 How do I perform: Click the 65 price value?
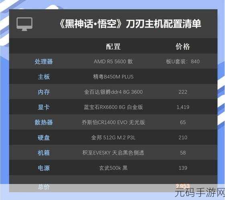pyautogui.click(x=182, y=122)
